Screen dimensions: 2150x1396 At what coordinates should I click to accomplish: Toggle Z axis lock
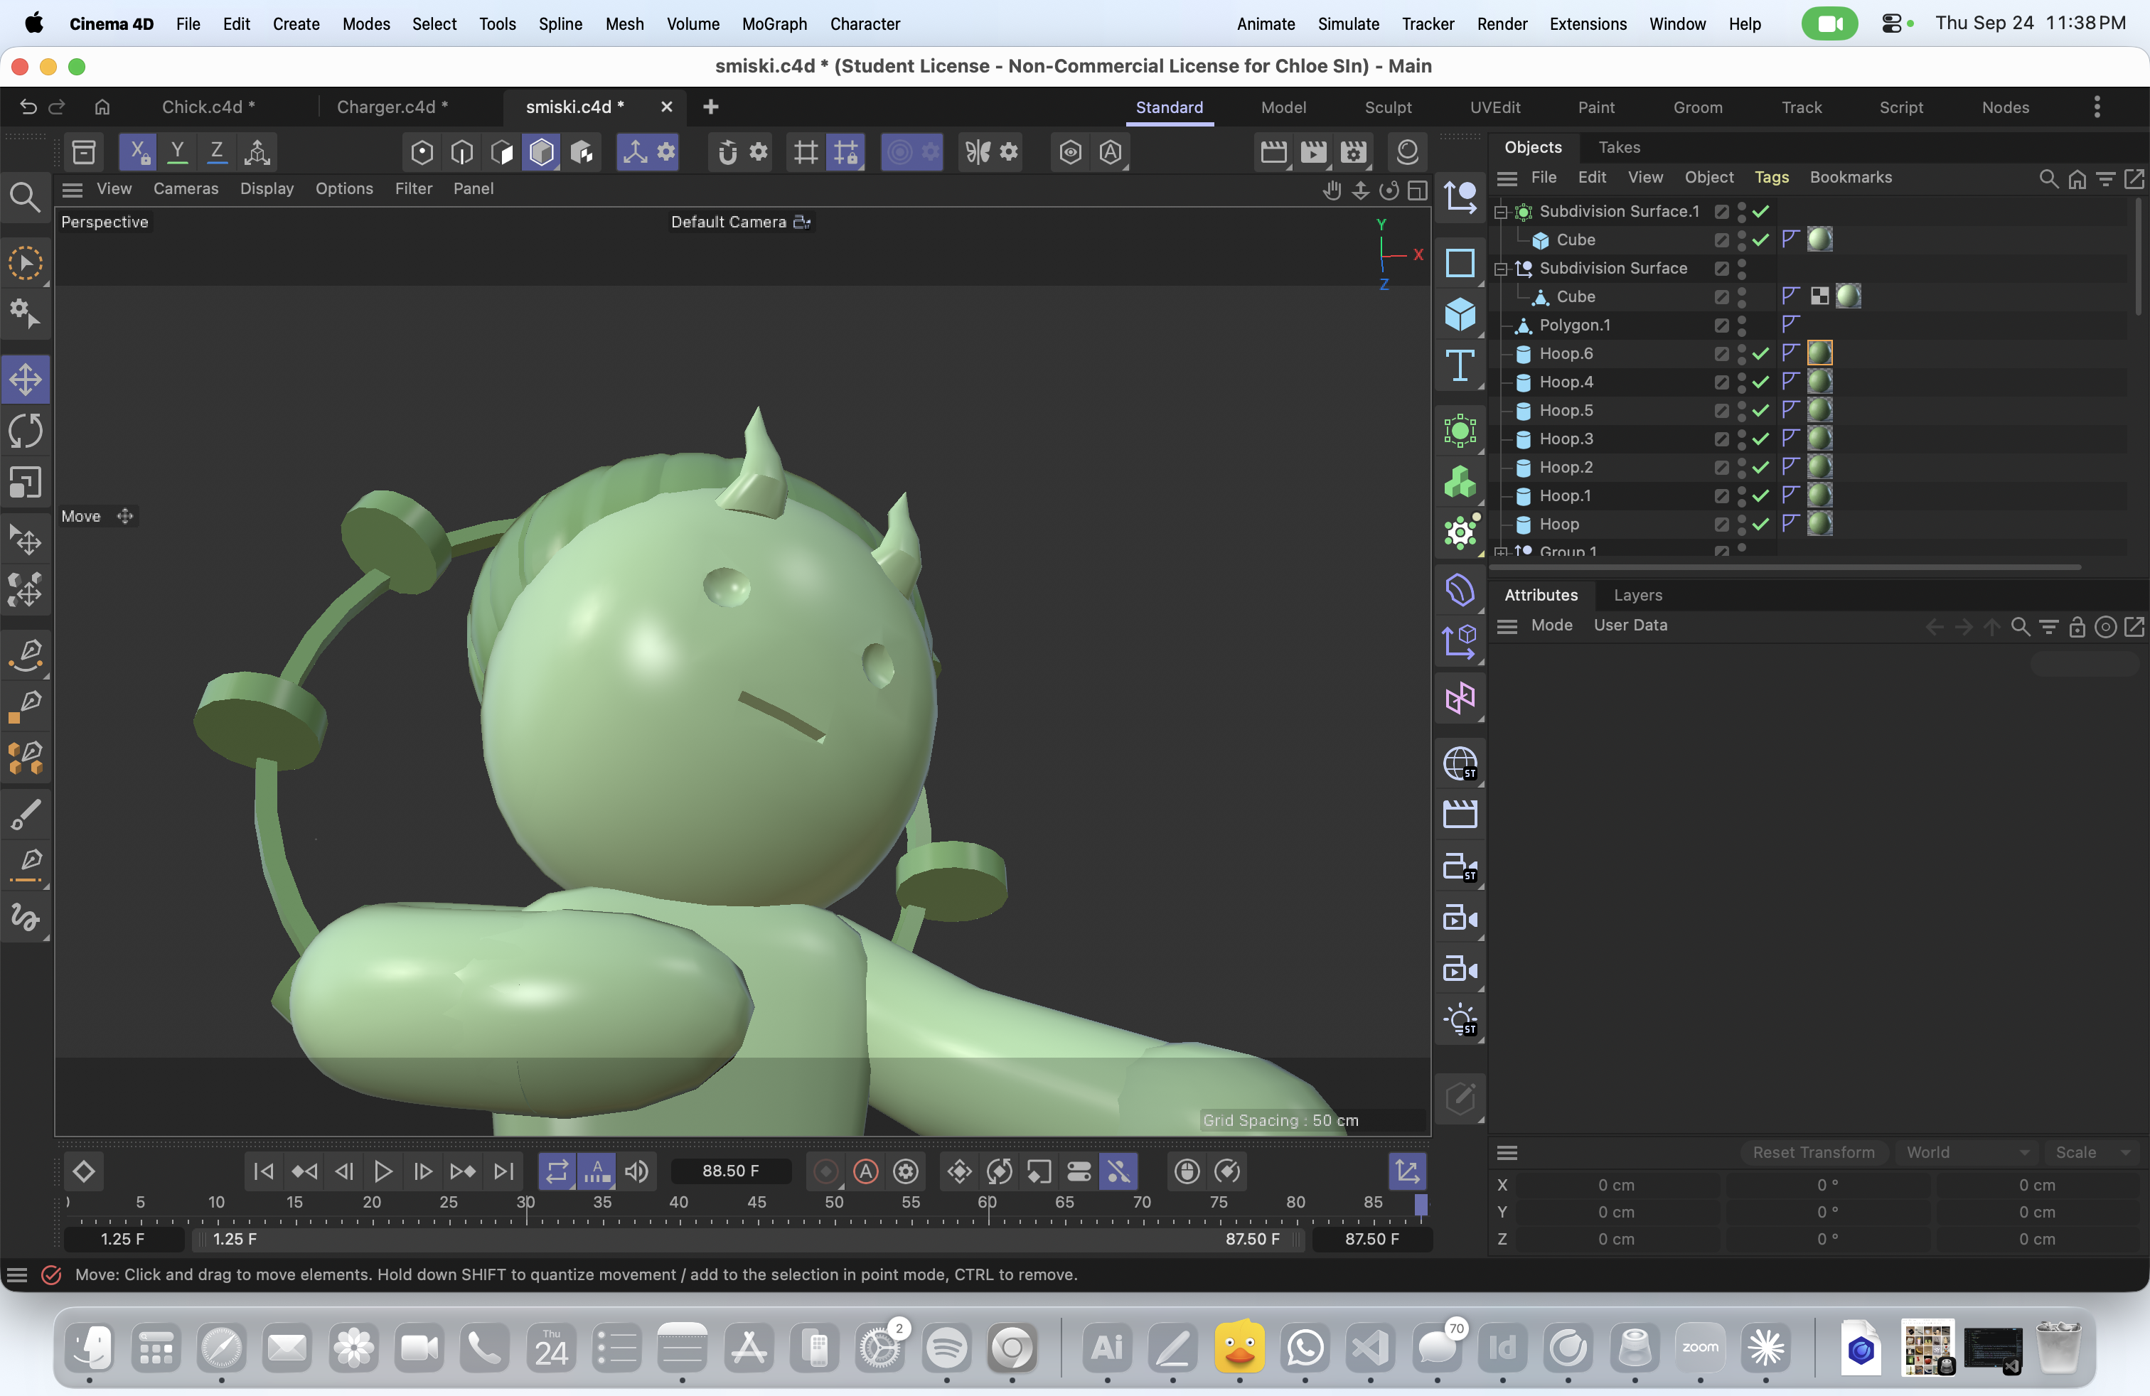[x=217, y=151]
